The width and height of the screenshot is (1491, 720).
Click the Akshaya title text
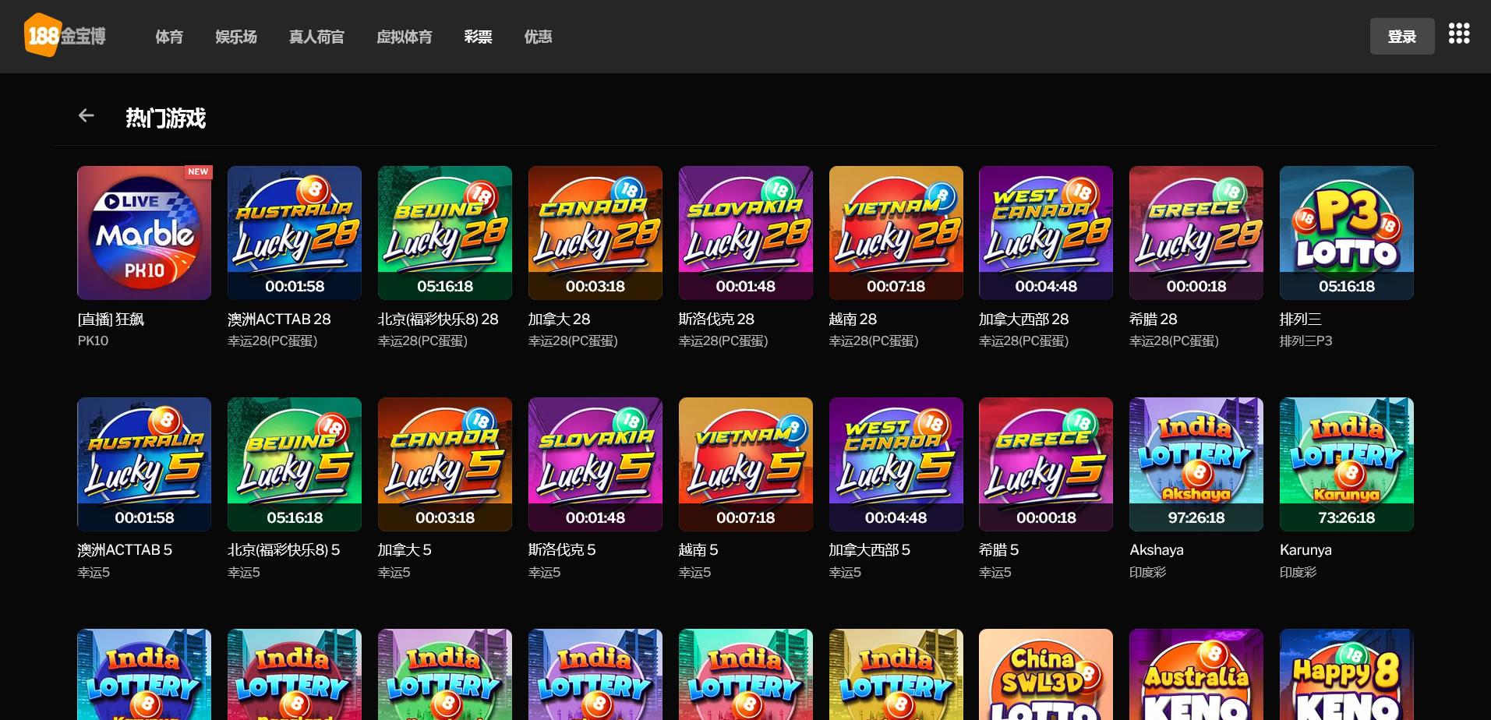tap(1157, 550)
